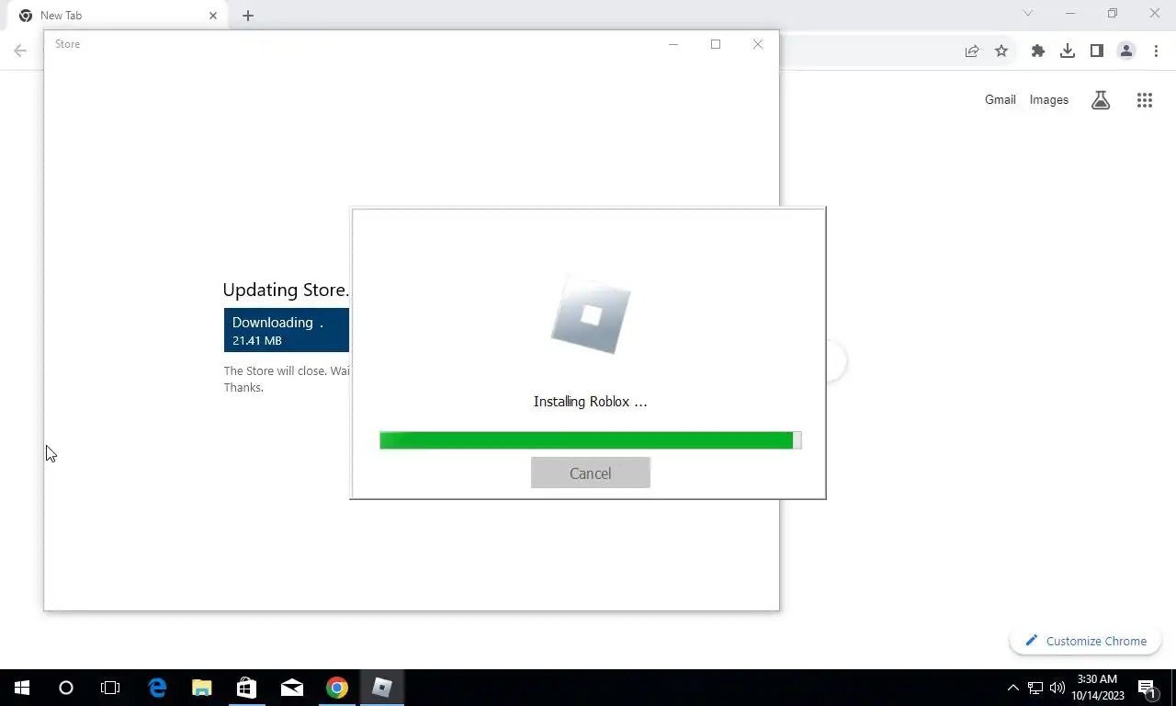Toggle Chrome side panel icon

pos(1097,51)
